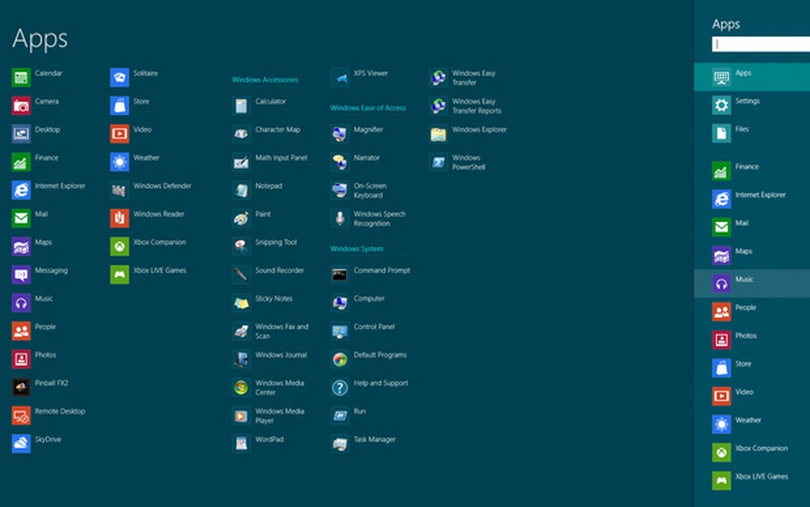Open WordPad icon

click(x=241, y=444)
